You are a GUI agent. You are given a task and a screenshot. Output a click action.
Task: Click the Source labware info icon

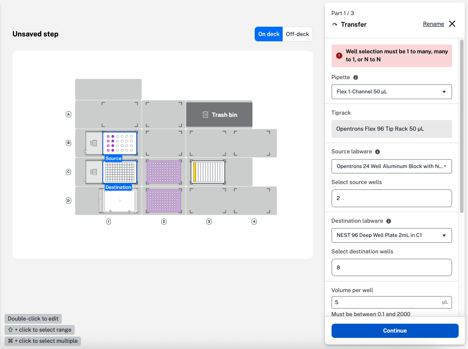point(377,152)
